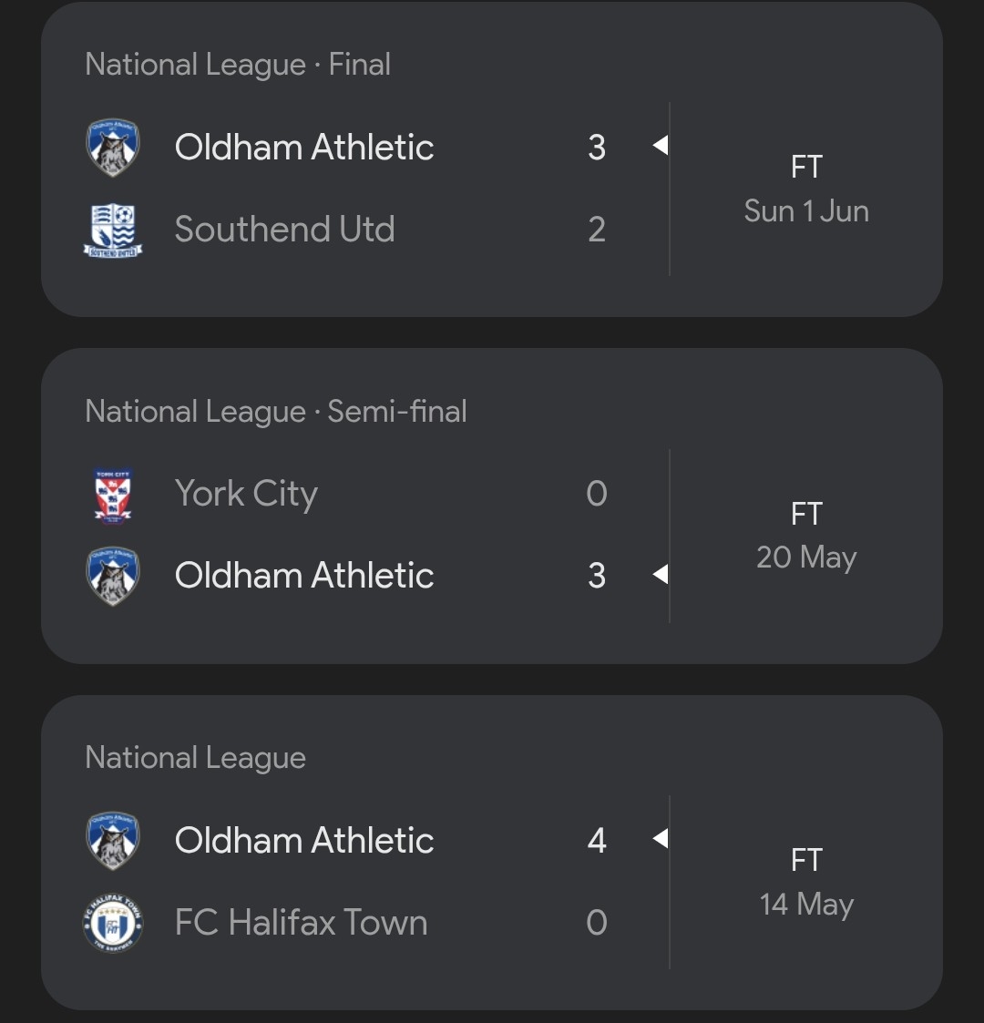This screenshot has width=984, height=1023.
Task: Select the York City team name
Action: coord(246,494)
